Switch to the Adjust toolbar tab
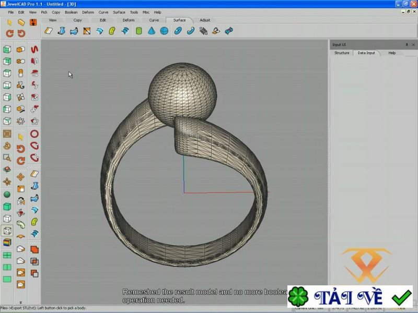The width and height of the screenshot is (418, 313). 205,20
